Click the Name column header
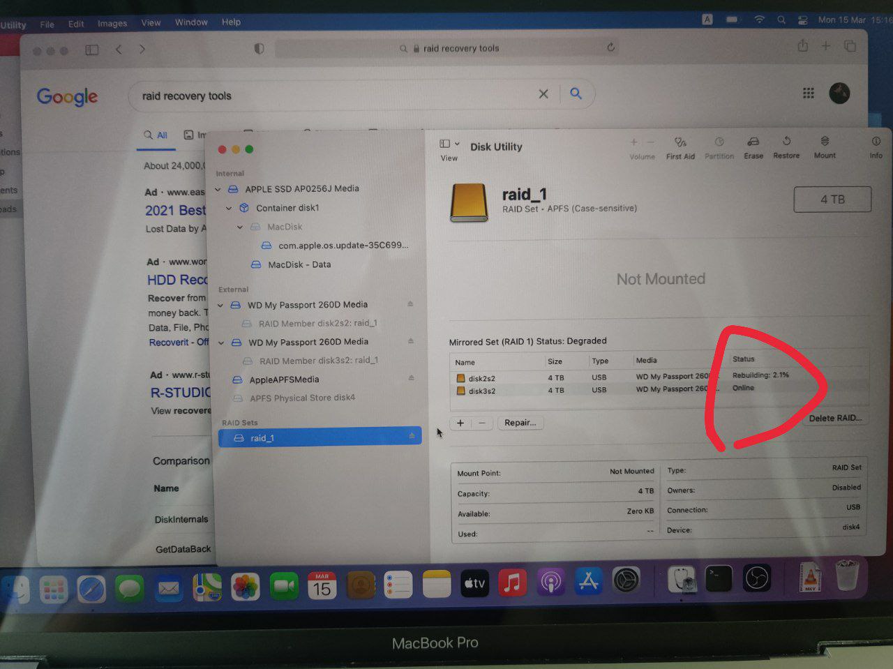 (x=465, y=362)
